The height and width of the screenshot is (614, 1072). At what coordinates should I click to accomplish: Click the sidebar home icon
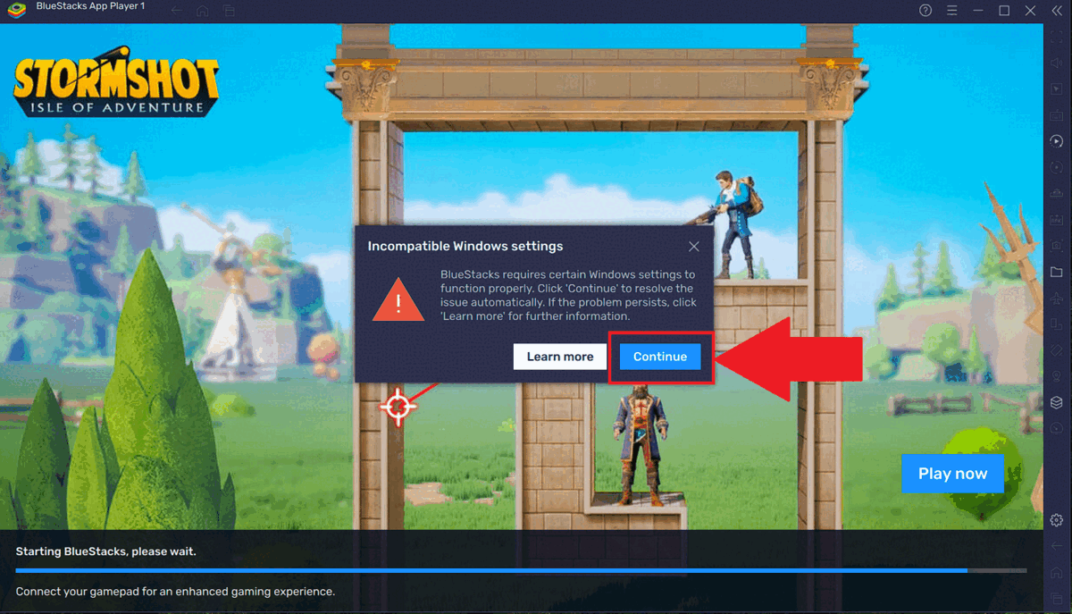tap(1056, 572)
